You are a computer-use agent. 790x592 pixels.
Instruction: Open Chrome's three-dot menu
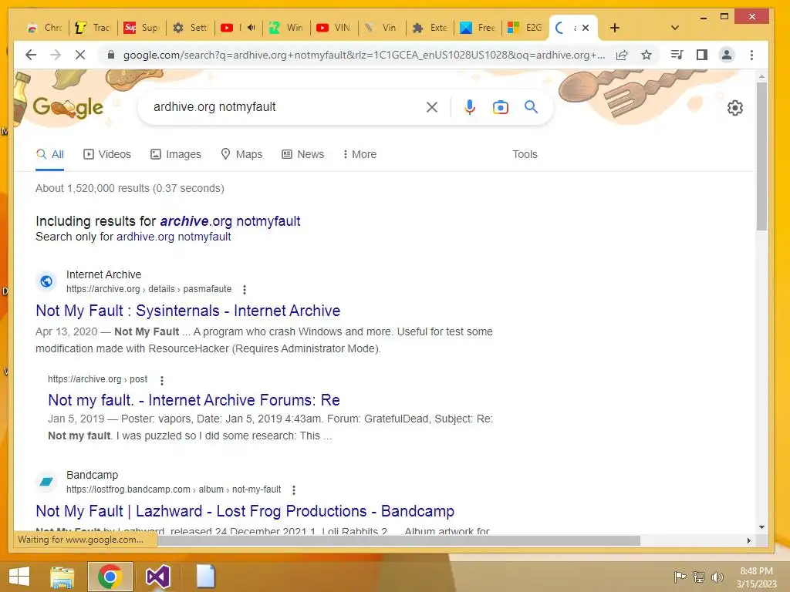(751, 55)
